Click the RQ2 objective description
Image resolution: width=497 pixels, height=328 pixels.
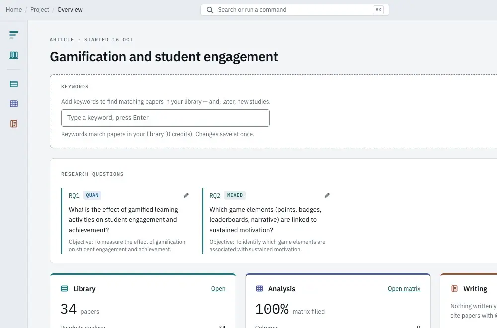(x=267, y=246)
